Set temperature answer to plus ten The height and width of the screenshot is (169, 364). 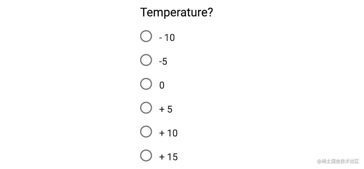146,132
